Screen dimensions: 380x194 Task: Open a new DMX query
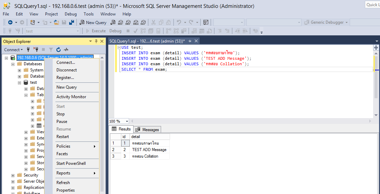[128, 22]
